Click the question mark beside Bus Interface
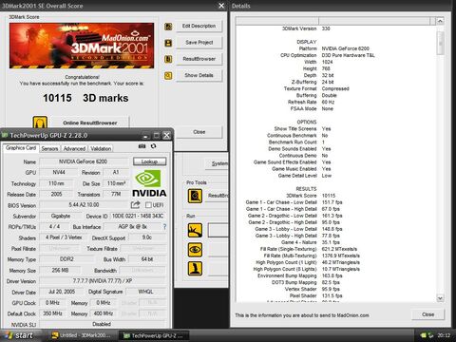Viewport: 456px width, 342px height. (x=164, y=227)
